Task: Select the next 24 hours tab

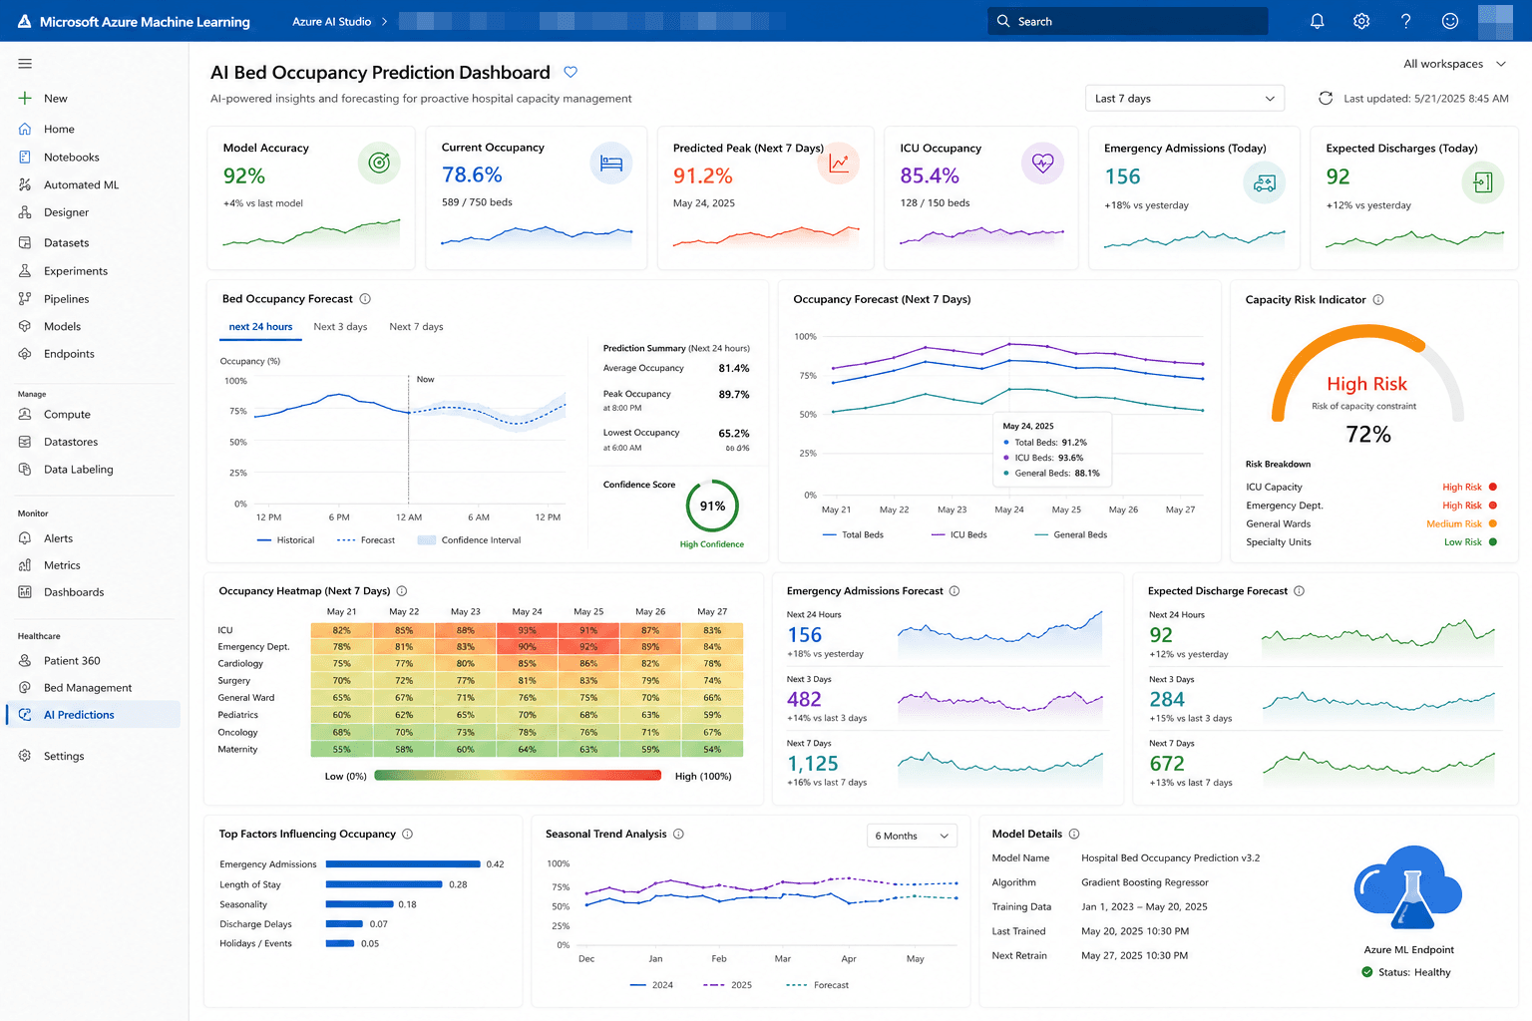Action: [260, 327]
